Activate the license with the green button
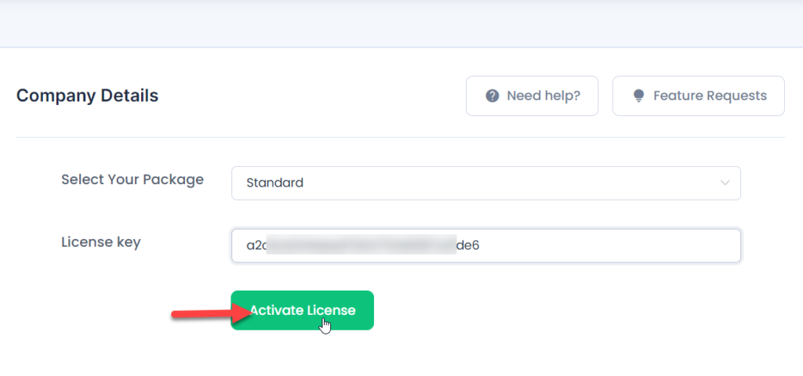The width and height of the screenshot is (803, 376). pos(302,310)
